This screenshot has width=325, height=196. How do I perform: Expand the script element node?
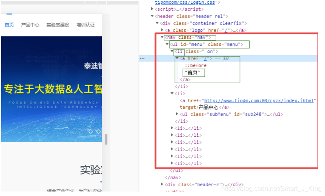[152, 9]
